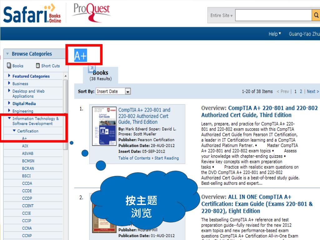Open the Entire Site search scope dropdown
The image size is (320, 240).
(222, 15)
